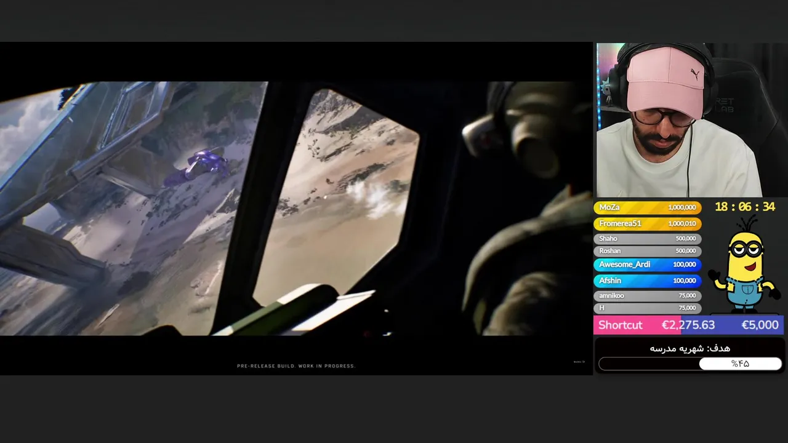This screenshot has width=788, height=443.
Task: Click the PRE-RELEASE BUILD. WORK IN PROGRESS. caption
Action: [296, 366]
